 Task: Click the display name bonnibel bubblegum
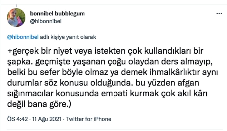click(57, 14)
